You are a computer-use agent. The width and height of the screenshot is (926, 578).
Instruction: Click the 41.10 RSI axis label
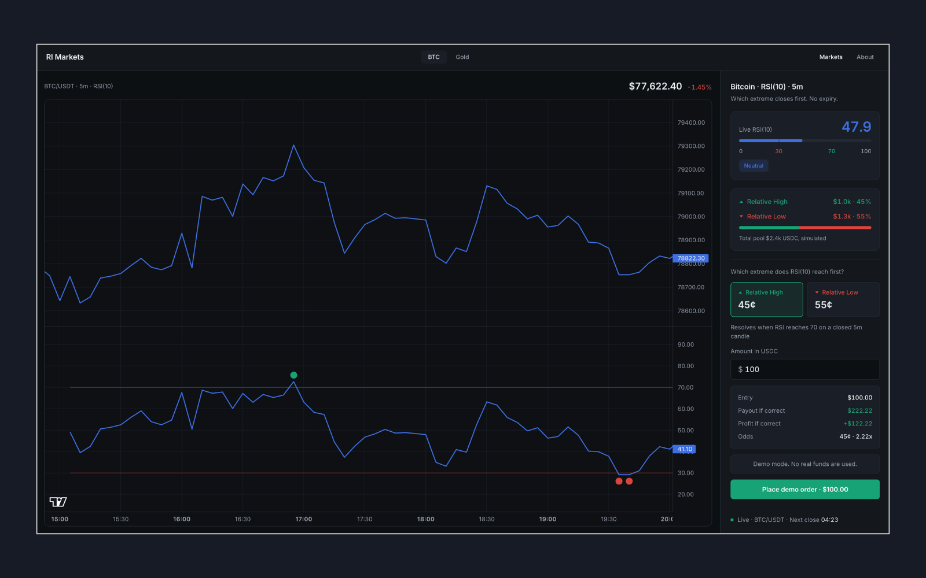click(685, 449)
